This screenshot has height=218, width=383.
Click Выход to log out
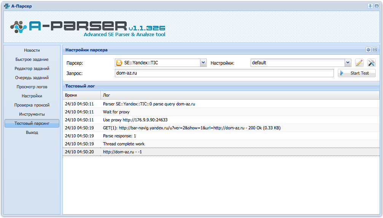[x=32, y=132]
